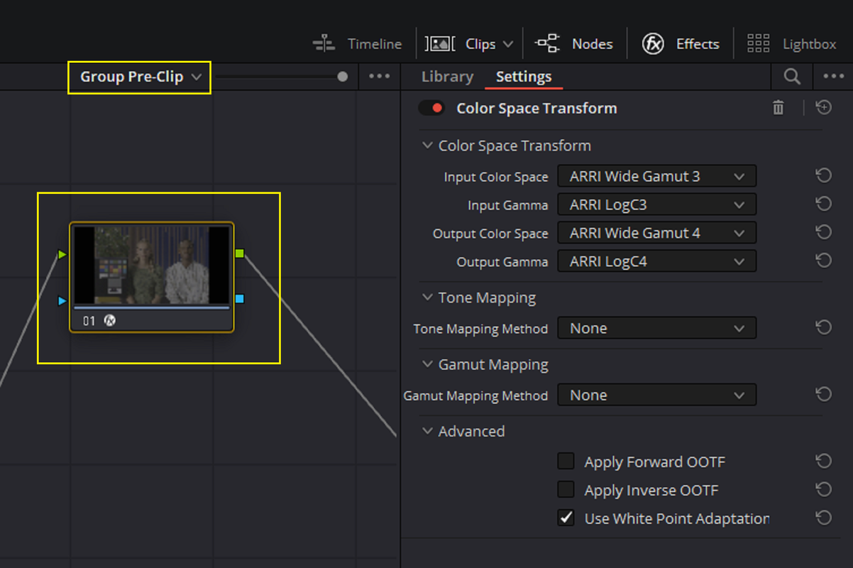Viewport: 853px width, 568px height.
Task: Reset Apply Forward OOTF setting
Action: (x=823, y=461)
